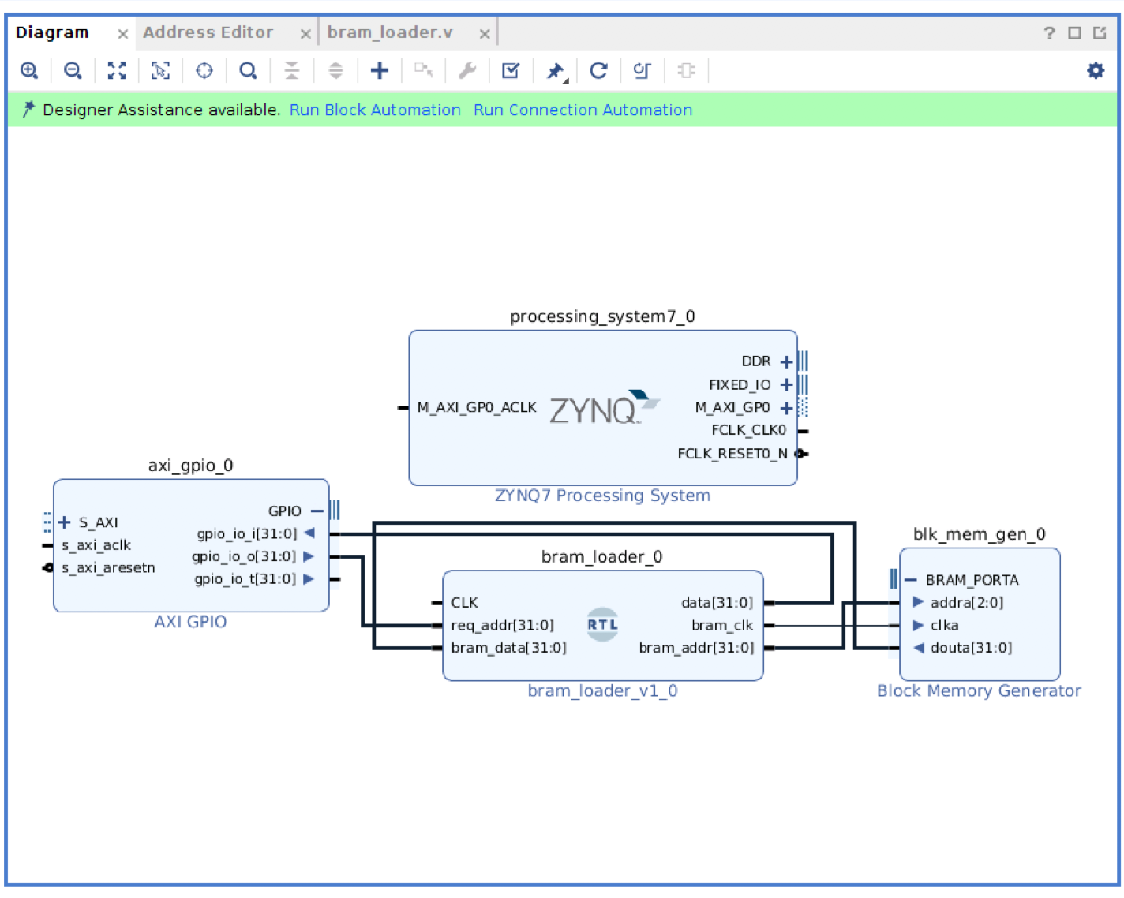Click the Expand All icon
Viewport: 1124px width, 898px height.
tap(335, 71)
